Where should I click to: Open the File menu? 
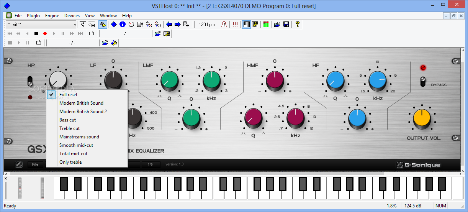(x=18, y=16)
